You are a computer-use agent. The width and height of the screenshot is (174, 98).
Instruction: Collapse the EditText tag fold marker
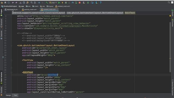pos(11,73)
